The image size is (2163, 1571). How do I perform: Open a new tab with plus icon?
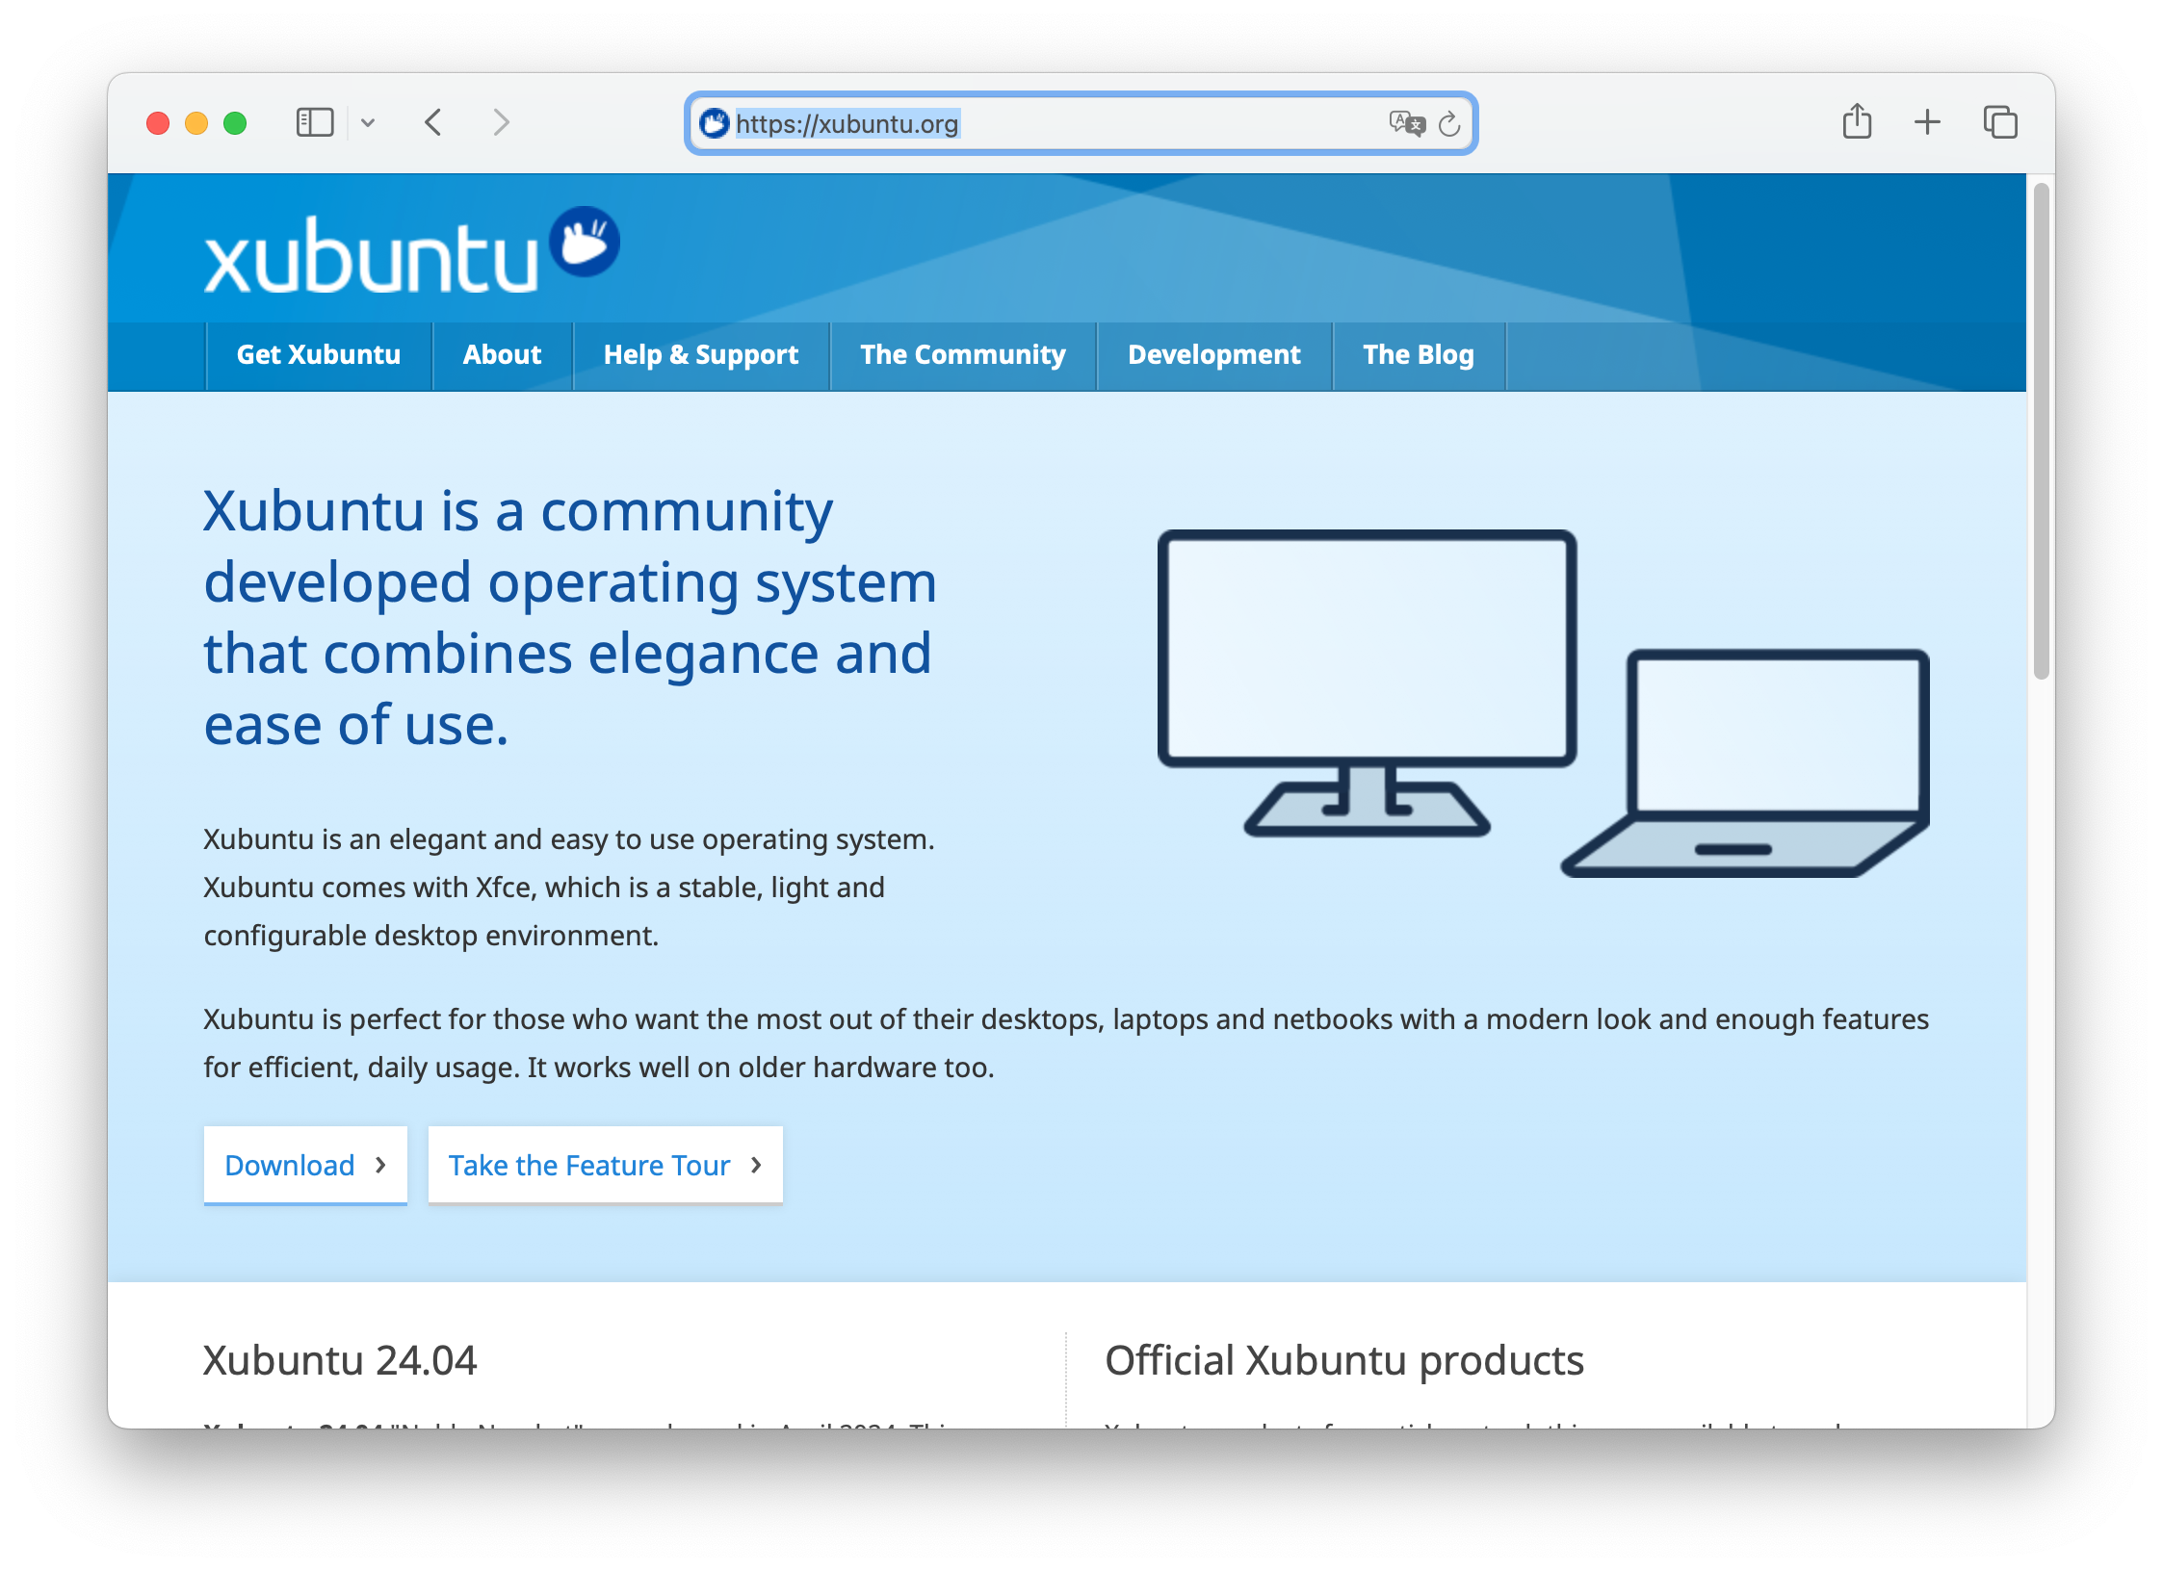click(x=1927, y=122)
